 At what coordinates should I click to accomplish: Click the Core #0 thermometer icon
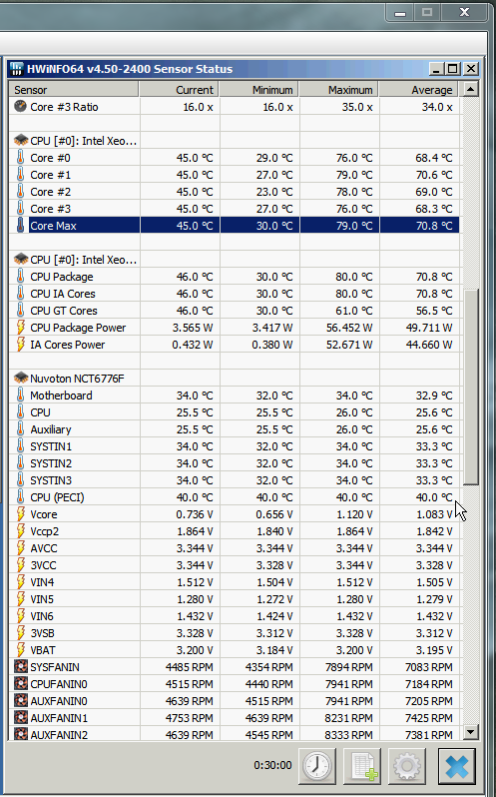[20, 158]
